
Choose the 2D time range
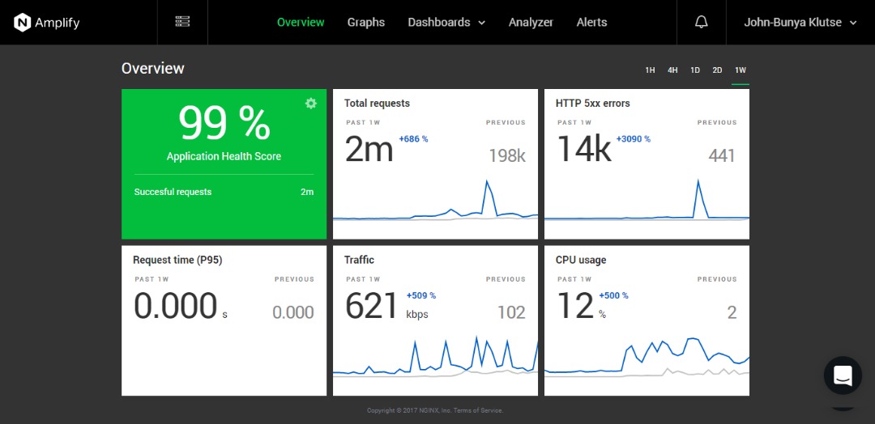(717, 70)
